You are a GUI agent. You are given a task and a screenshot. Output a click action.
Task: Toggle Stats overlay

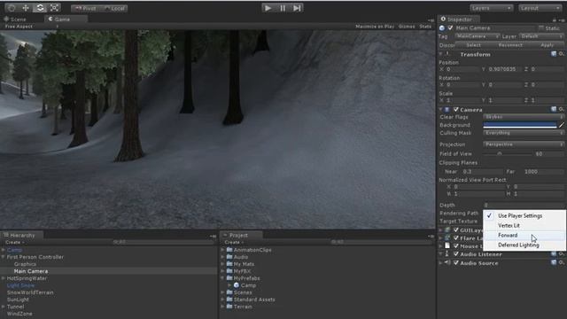425,27
